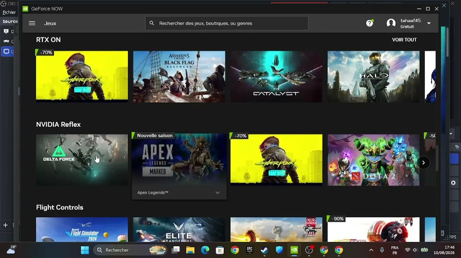
Task: Open the blue shield app on the taskbar
Action: (279, 250)
